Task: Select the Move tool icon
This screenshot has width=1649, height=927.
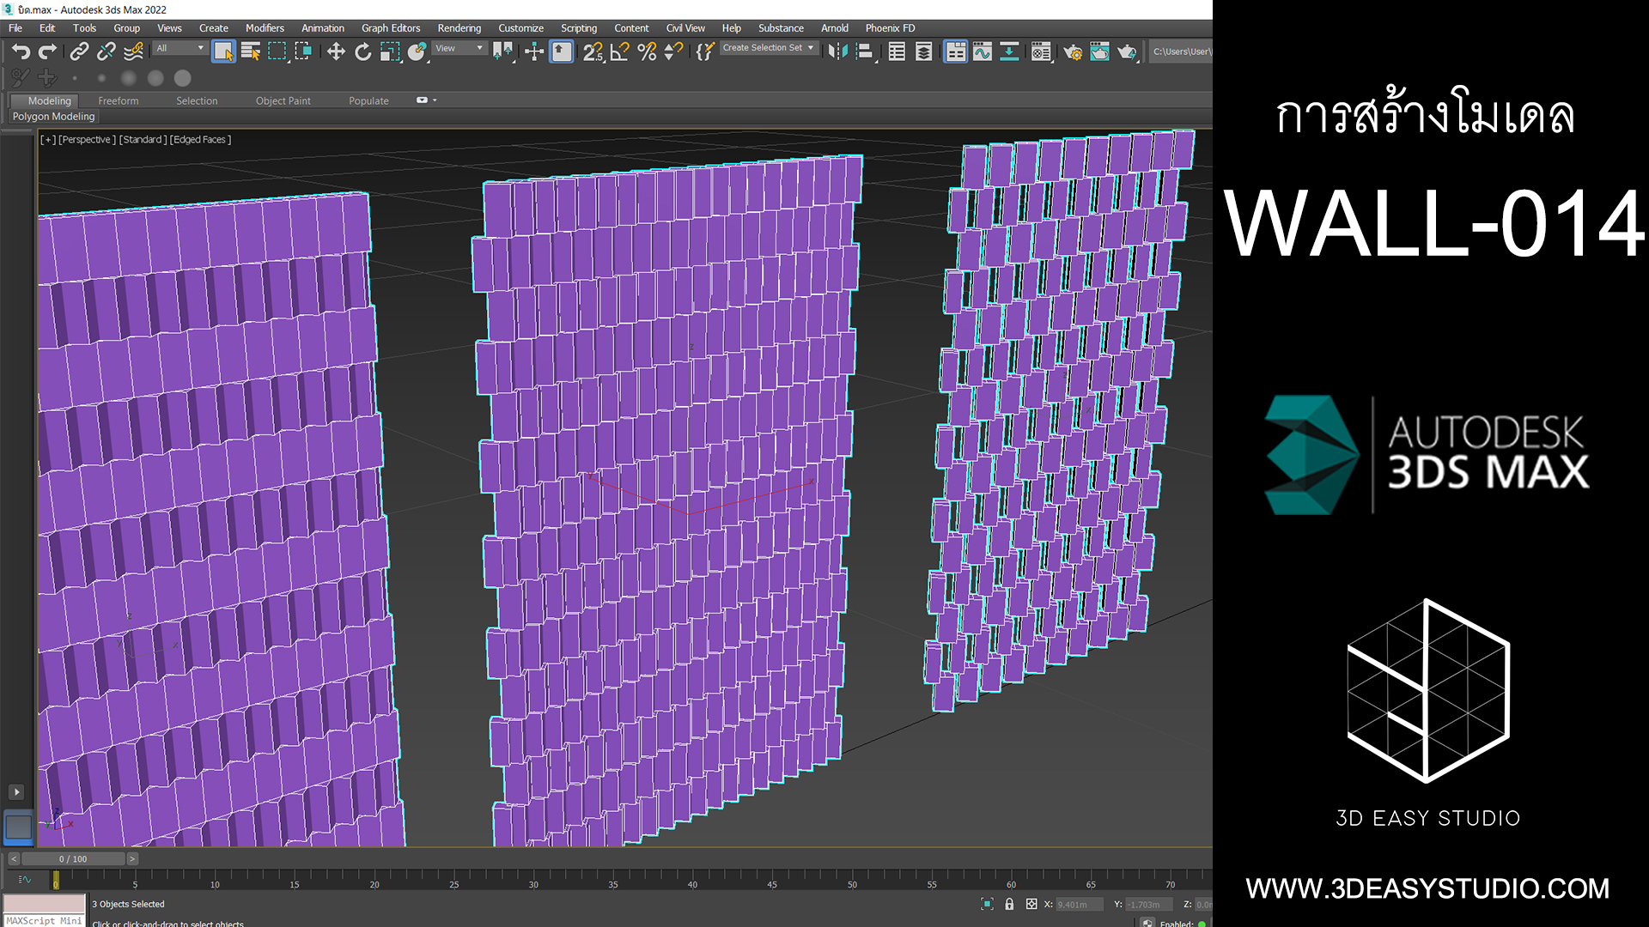Action: [336, 51]
